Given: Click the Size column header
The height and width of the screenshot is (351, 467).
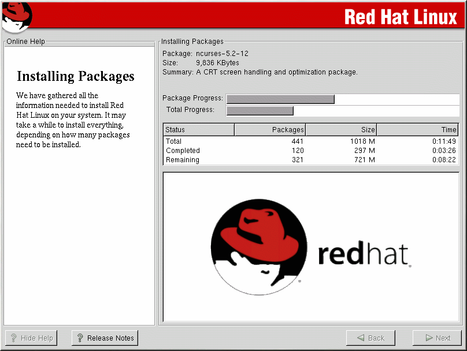Looking at the screenshot, I should (x=340, y=130).
